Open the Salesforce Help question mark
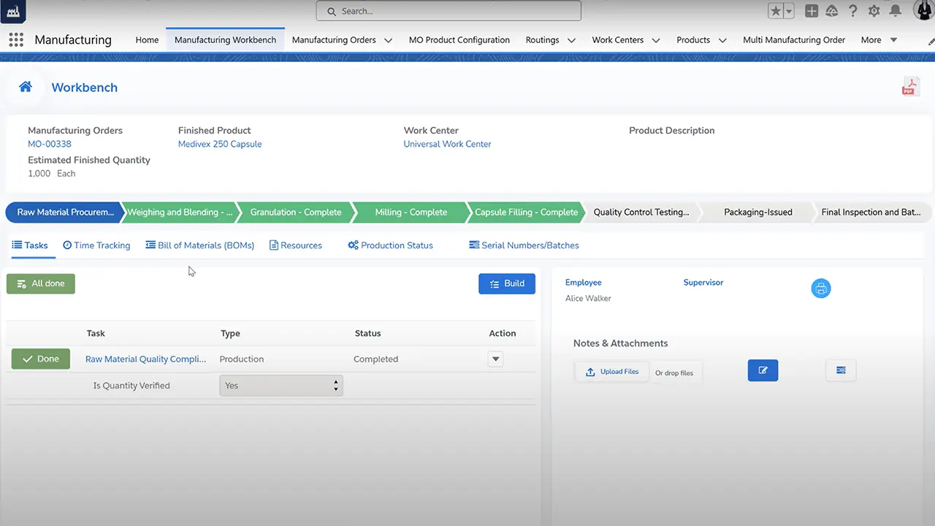The height and width of the screenshot is (526, 935). pyautogui.click(x=852, y=11)
